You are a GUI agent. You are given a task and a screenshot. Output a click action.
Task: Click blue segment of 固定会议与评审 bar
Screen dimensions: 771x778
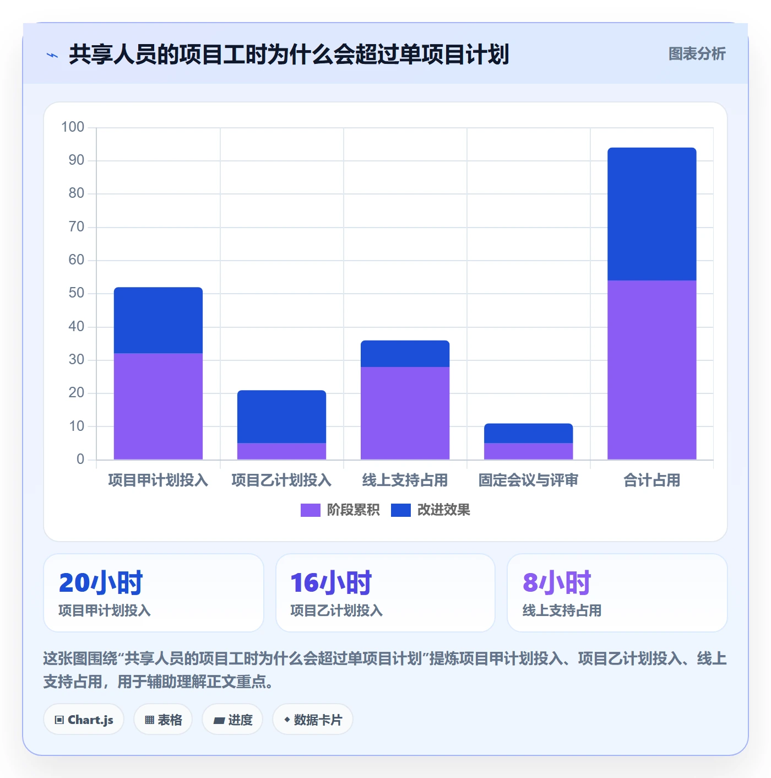(x=528, y=433)
